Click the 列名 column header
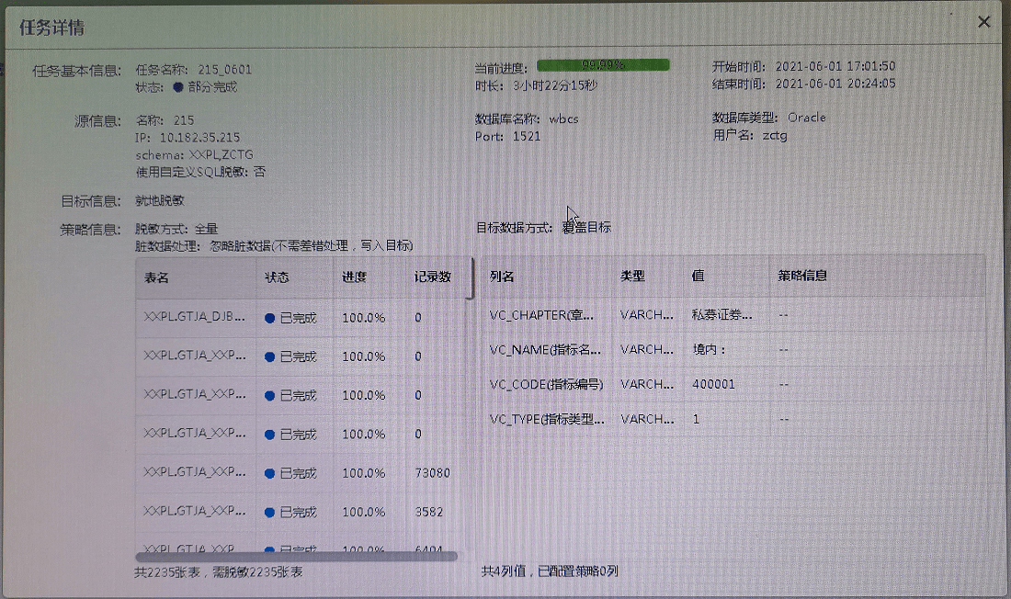Screen dimensions: 1011x599 click(x=502, y=276)
